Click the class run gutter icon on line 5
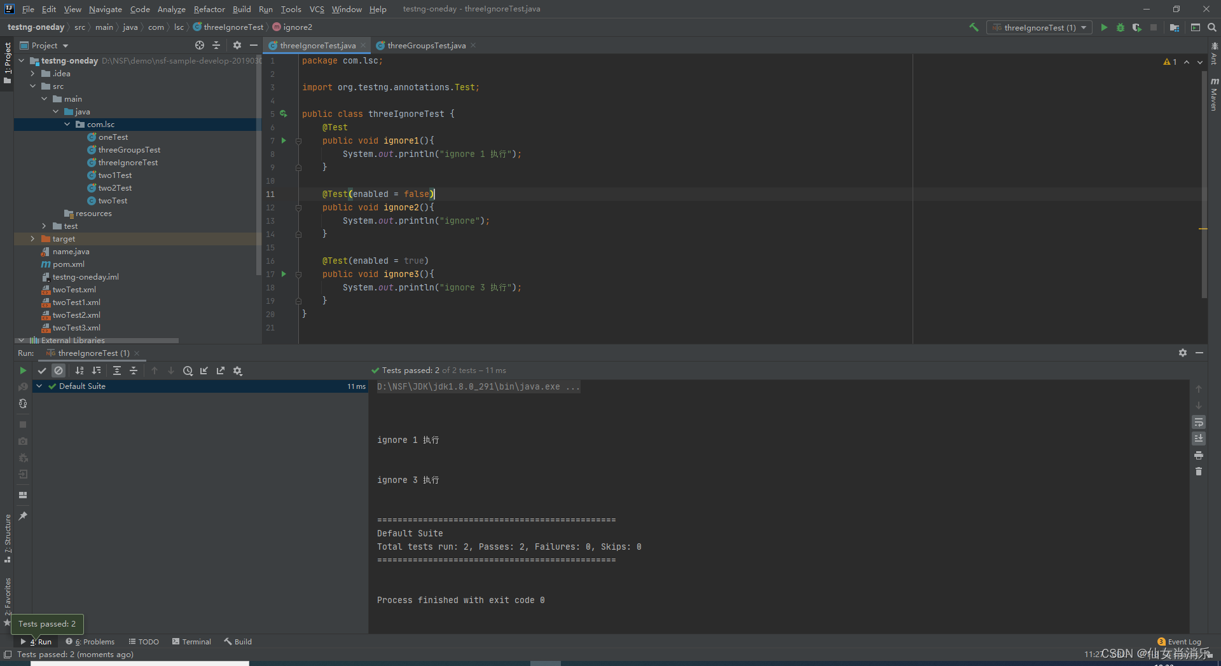1221x666 pixels. coord(284,114)
